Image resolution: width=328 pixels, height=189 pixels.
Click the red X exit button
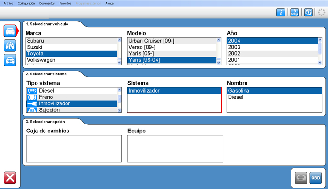coord(10,178)
